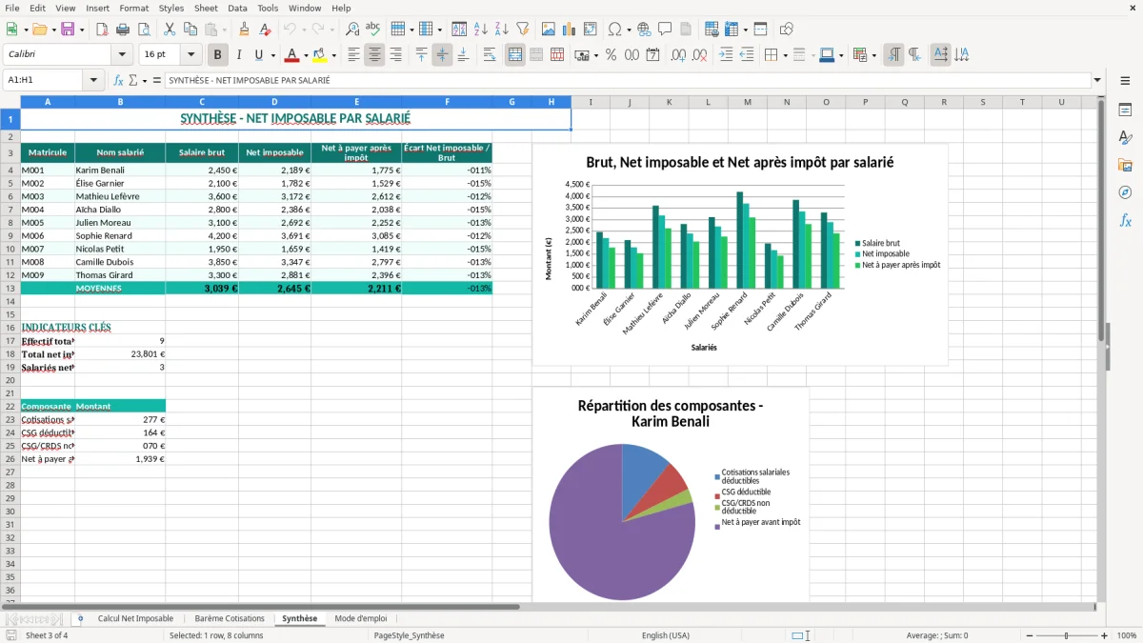This screenshot has width=1143, height=643.
Task: Open the Borders dropdown arrow
Action: pyautogui.click(x=784, y=55)
